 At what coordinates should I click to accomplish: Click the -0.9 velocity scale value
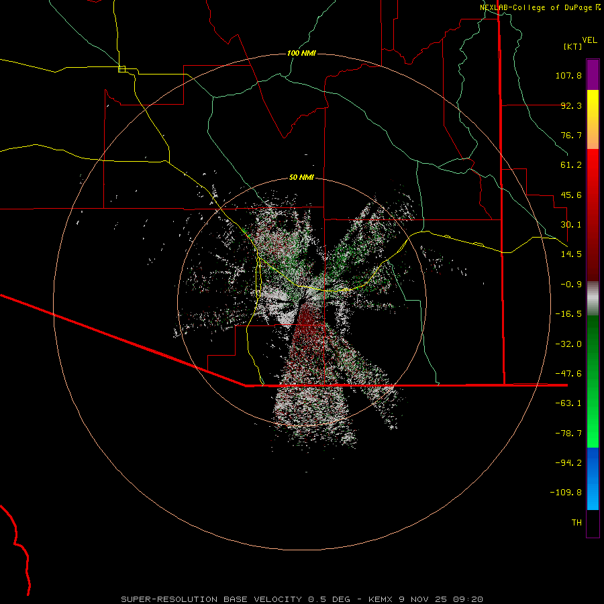click(571, 285)
